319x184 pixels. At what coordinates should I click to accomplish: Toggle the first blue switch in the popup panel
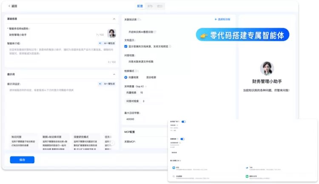click(x=184, y=122)
